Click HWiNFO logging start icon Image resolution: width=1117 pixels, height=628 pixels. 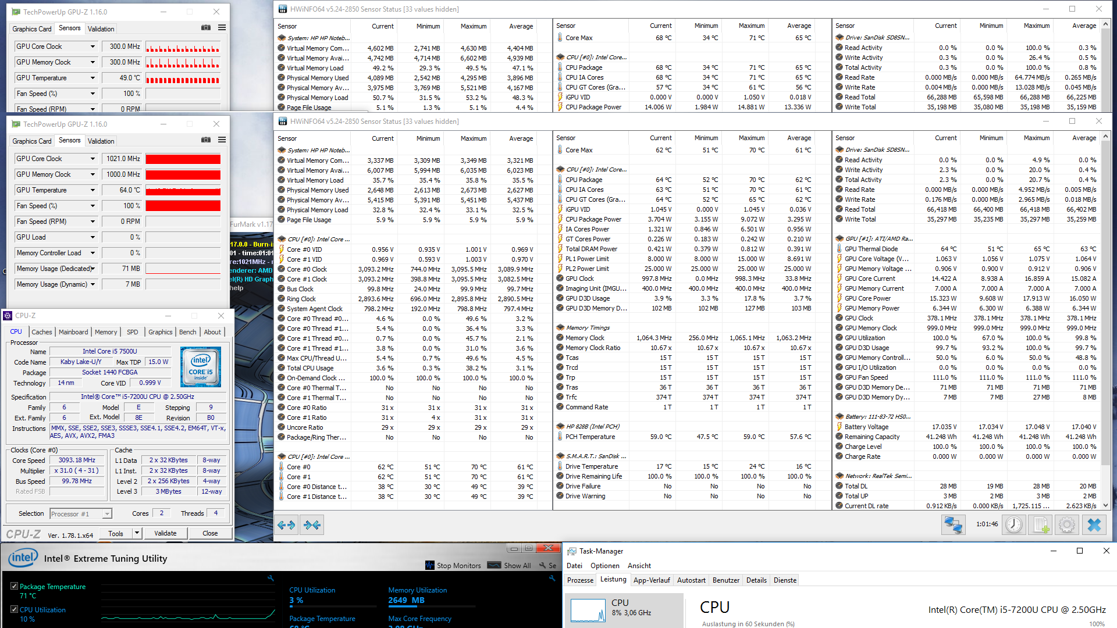(x=1041, y=525)
